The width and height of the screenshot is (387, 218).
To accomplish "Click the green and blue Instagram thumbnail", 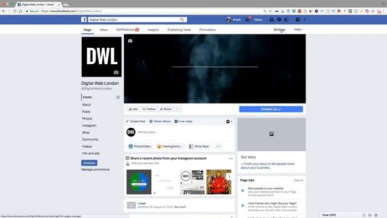I will [139, 182].
